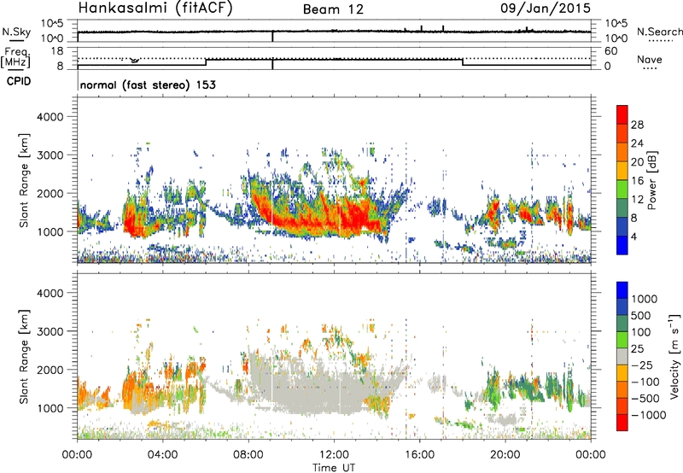Image resolution: width=683 pixels, height=473 pixels.
Task: Click velocity colorbar value '-1000'
Action: tap(648, 415)
